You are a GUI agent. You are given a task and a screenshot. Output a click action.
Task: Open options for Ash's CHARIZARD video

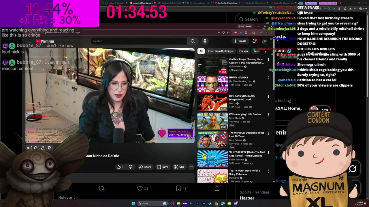(x=268, y=96)
